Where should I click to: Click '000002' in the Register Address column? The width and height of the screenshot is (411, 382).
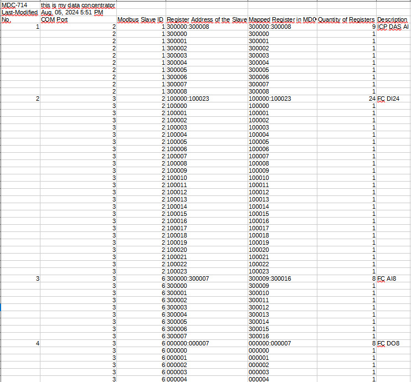(x=207, y=365)
